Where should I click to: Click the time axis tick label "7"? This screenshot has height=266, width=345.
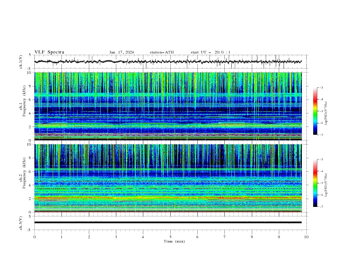(x=225, y=237)
